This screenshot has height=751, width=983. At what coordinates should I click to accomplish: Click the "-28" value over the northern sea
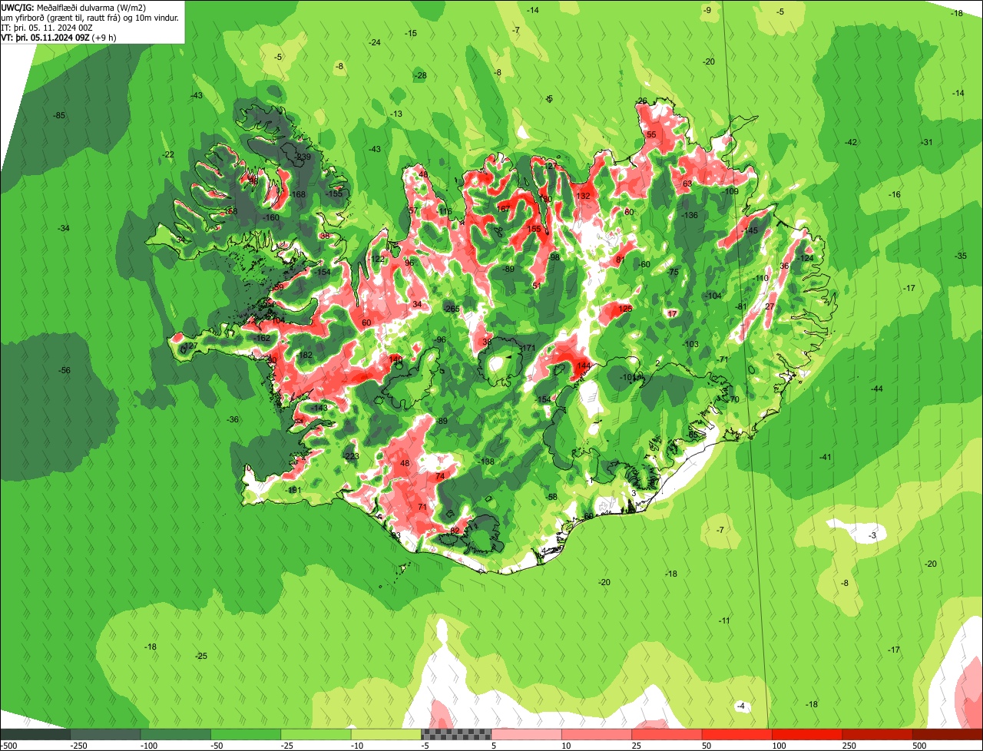tap(419, 75)
